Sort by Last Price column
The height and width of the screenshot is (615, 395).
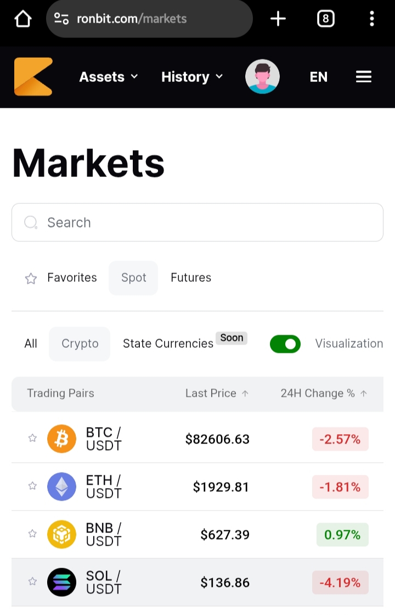pos(217,394)
